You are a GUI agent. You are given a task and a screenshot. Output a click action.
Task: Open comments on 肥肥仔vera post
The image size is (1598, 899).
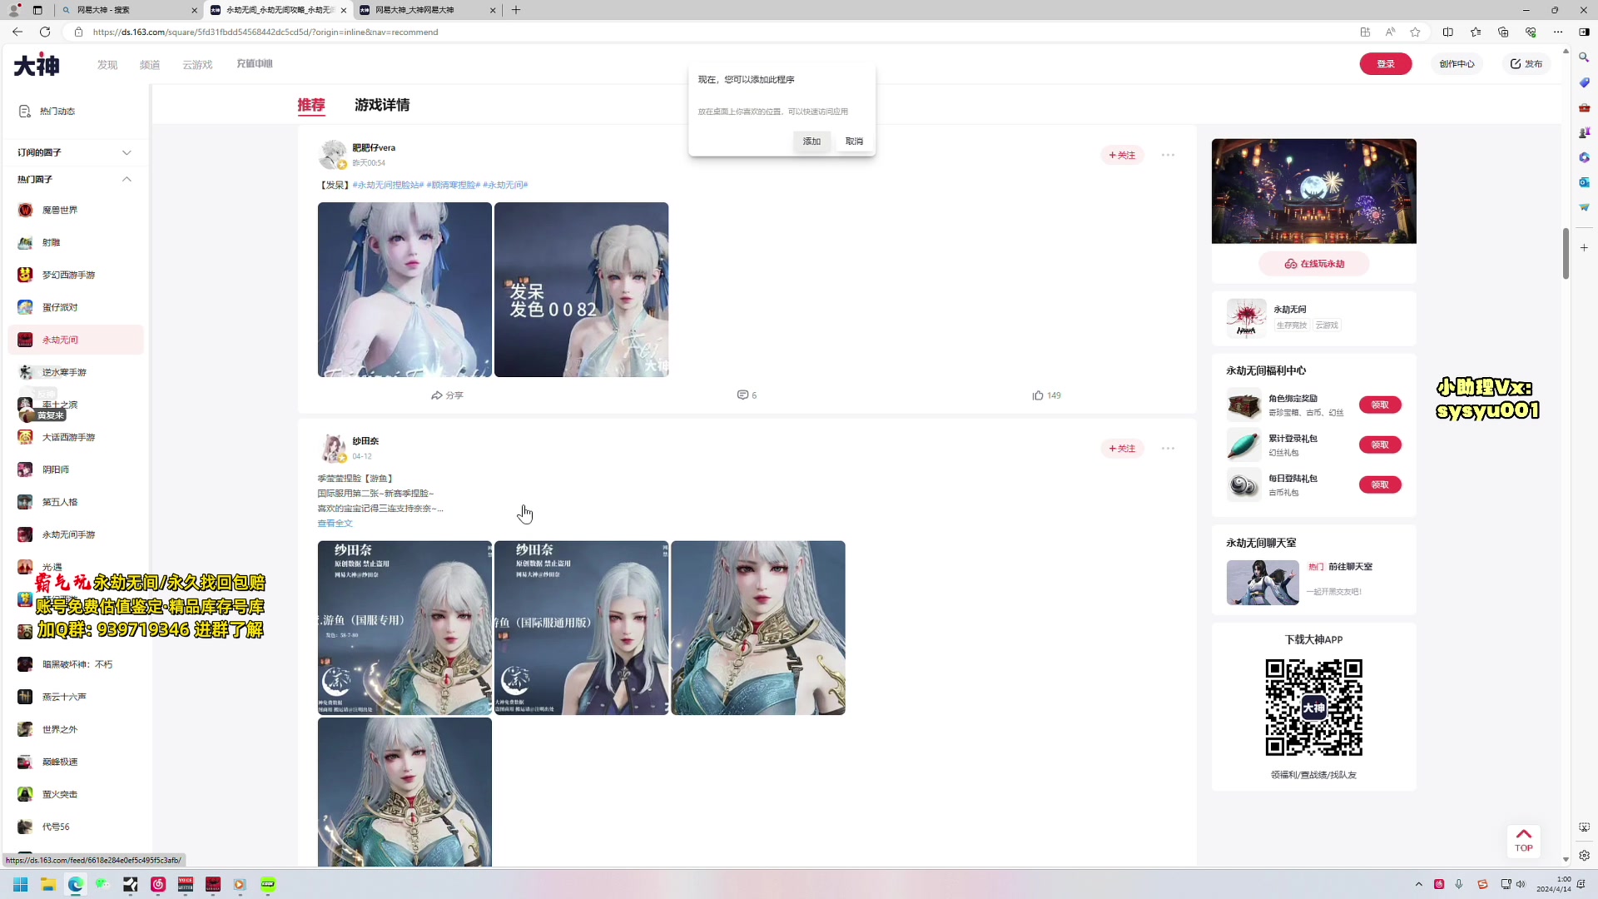coord(747,395)
